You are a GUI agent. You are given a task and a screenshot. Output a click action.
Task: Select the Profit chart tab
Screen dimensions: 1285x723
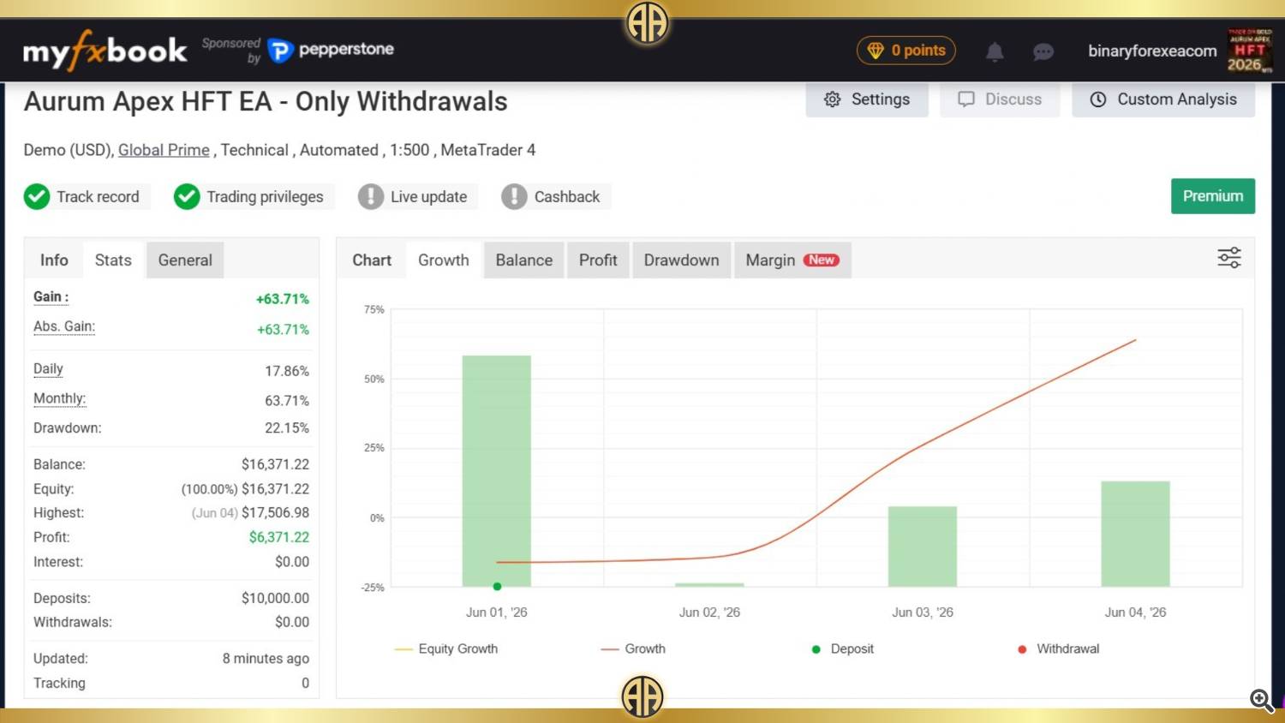[x=598, y=260]
